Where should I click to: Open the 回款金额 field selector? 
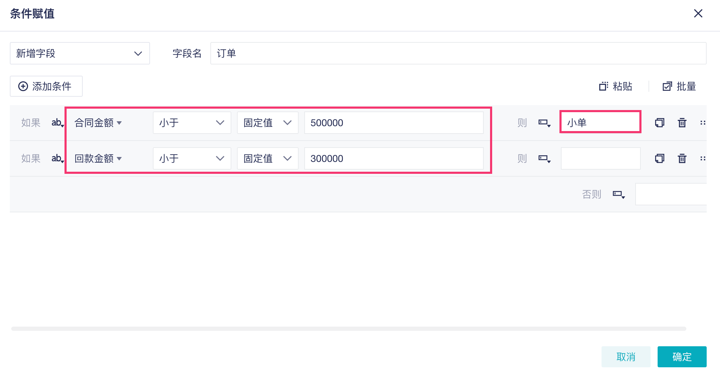click(98, 158)
